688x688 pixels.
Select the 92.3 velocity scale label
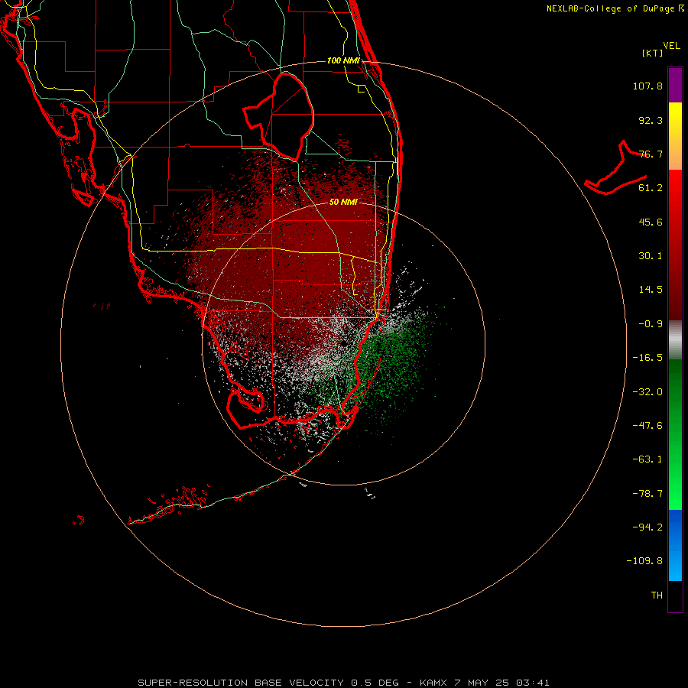651,120
